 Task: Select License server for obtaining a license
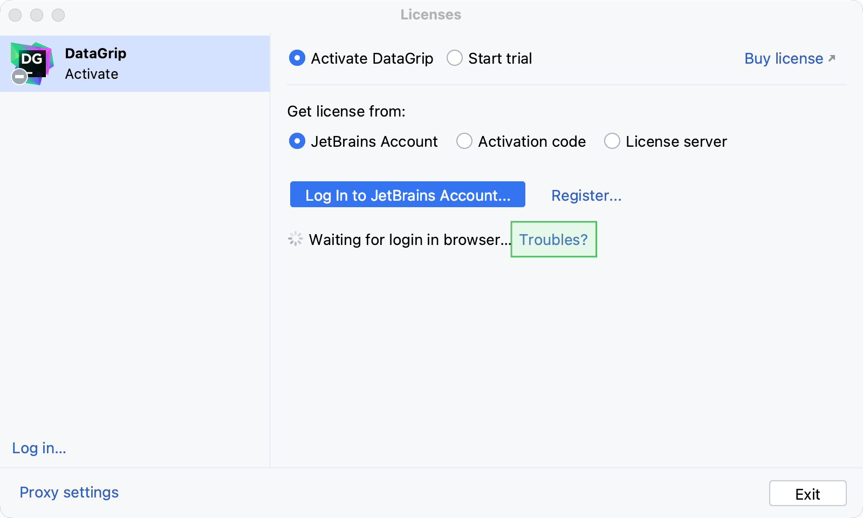[612, 141]
